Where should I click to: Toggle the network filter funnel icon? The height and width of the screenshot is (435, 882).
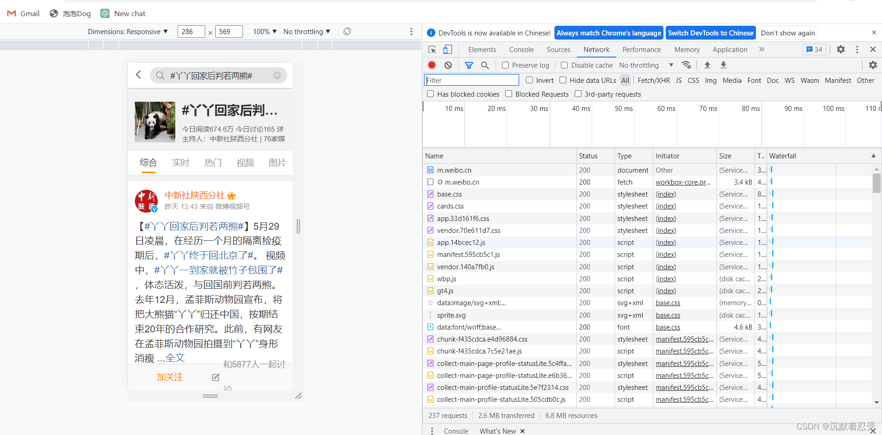click(469, 65)
